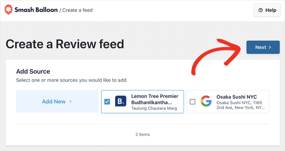Click the 'Create a Review feed' heading
This screenshot has height=151, width=285.
[x=65, y=44]
